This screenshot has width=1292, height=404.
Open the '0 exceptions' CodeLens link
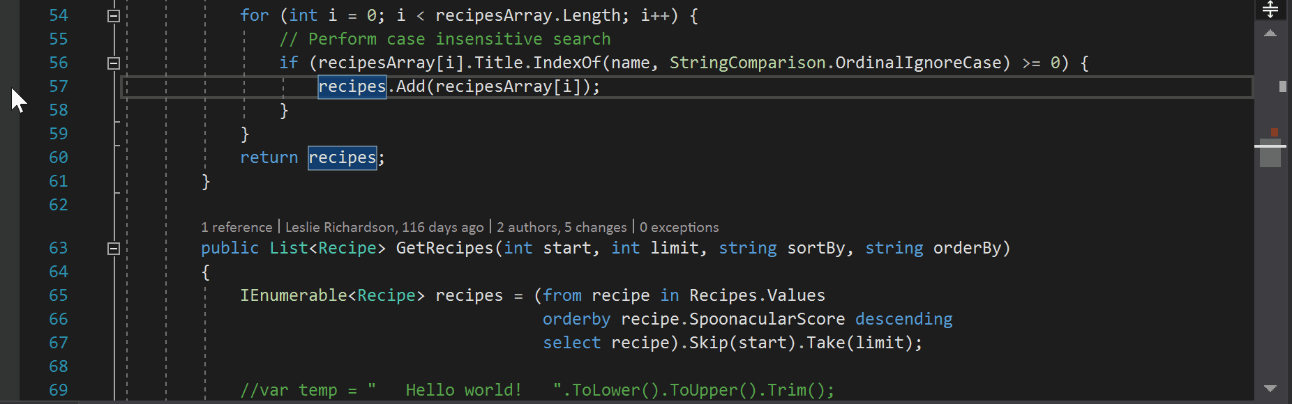[679, 227]
